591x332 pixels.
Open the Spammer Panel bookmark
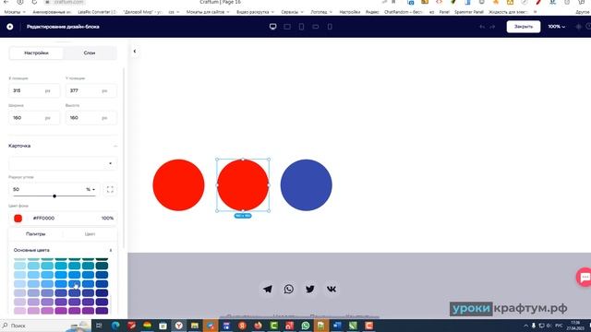[x=468, y=12]
